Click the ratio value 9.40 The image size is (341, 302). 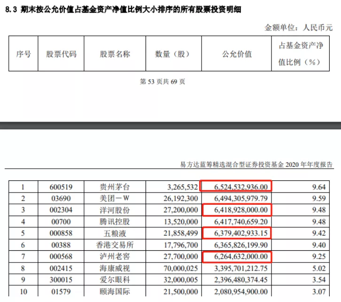coord(319,245)
